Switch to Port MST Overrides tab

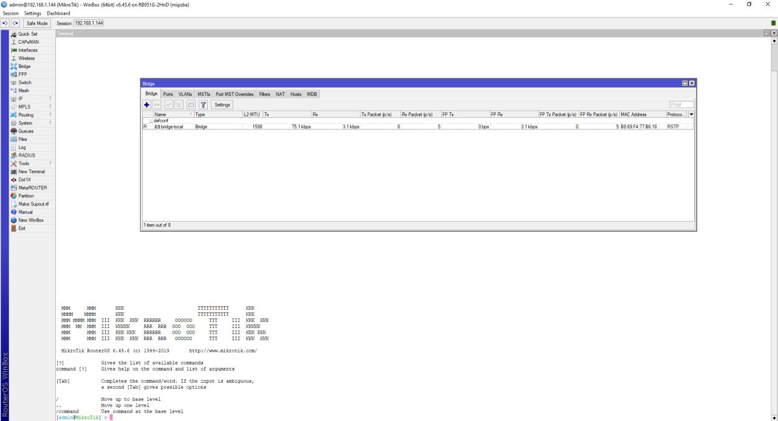coord(235,94)
